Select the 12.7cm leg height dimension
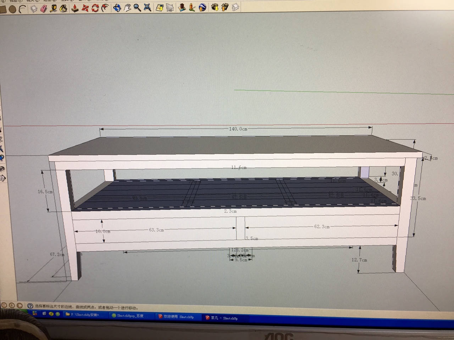The image size is (454, 340). (359, 260)
